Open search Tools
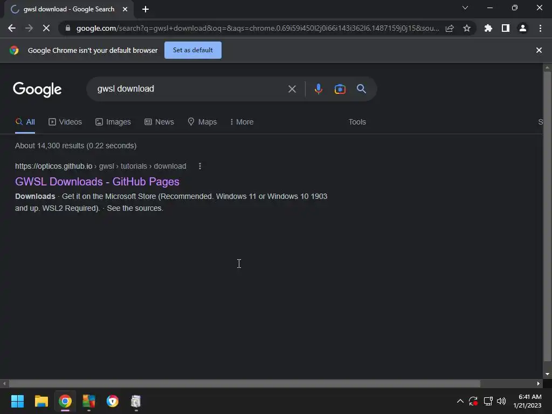Image resolution: width=552 pixels, height=414 pixels. coord(357,122)
